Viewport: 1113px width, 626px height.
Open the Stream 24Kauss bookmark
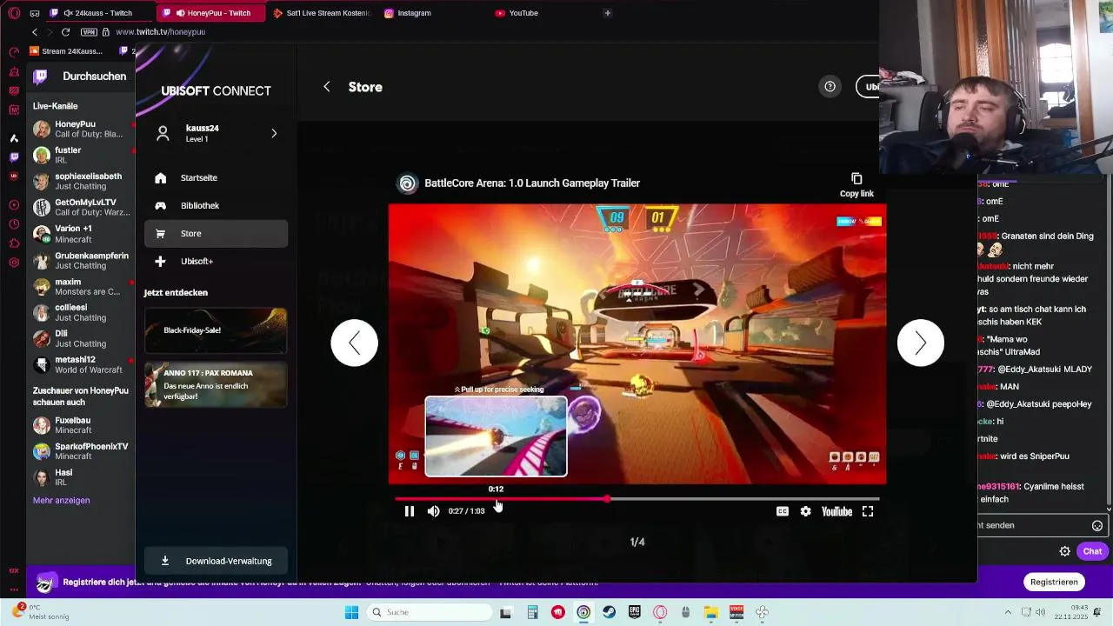coord(65,51)
